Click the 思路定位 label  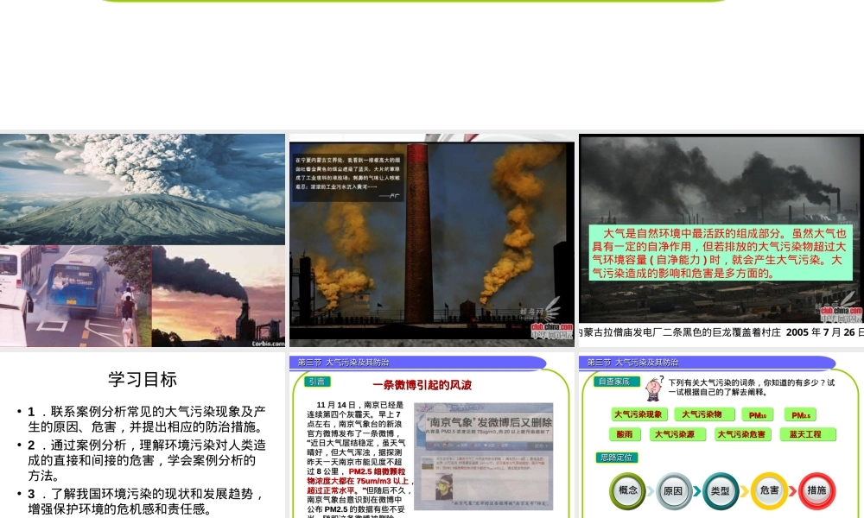(617, 458)
